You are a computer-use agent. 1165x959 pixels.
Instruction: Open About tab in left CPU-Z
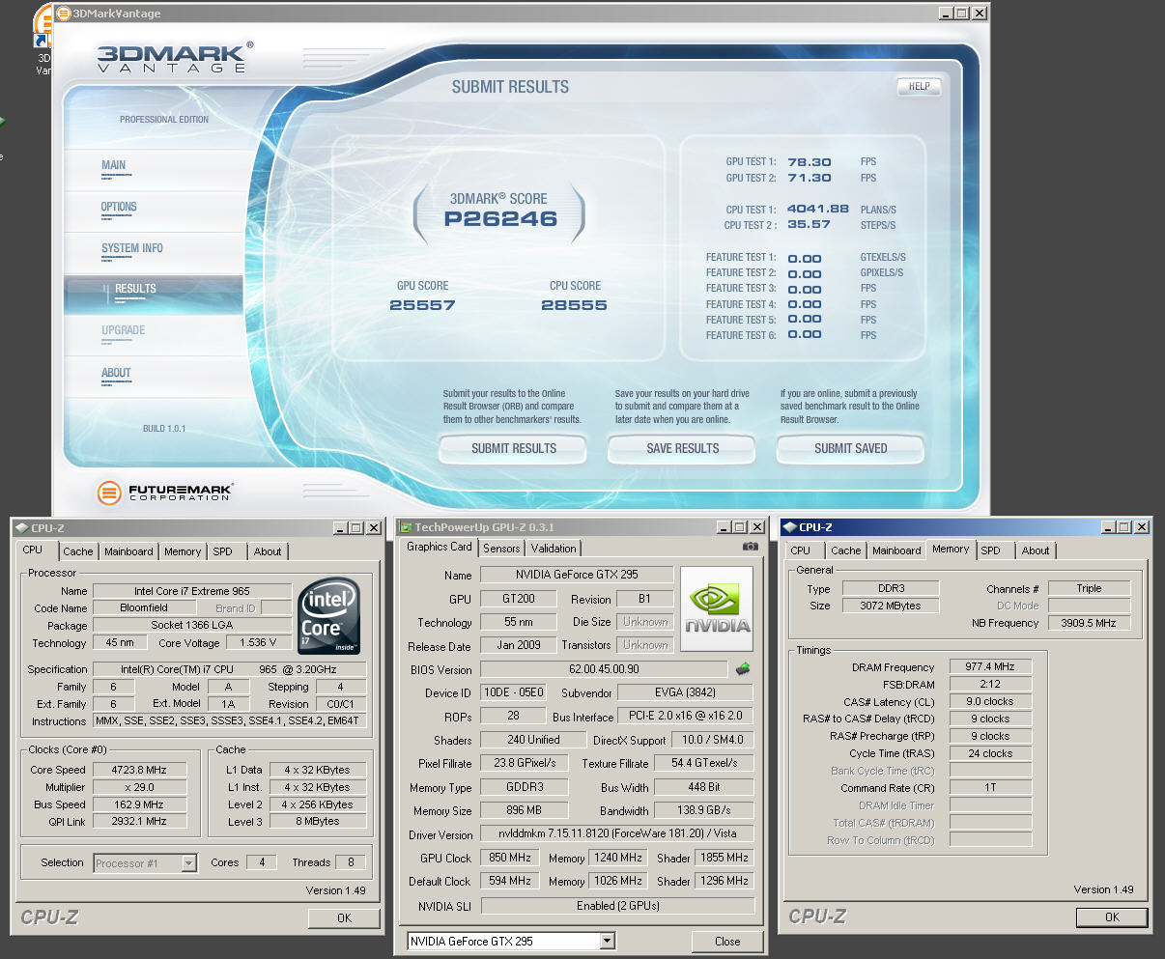[268, 551]
